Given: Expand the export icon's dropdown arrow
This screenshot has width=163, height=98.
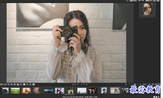Looking at the screenshot, I should (x=3, y=84).
